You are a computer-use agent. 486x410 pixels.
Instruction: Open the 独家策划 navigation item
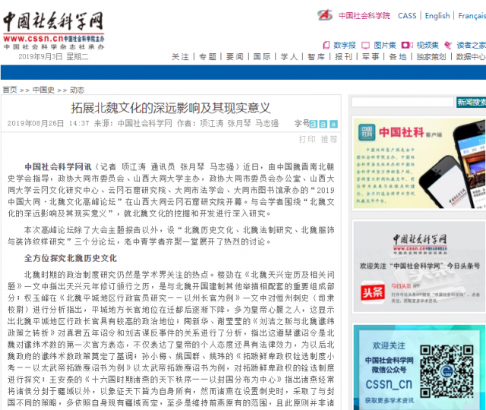tap(431, 57)
